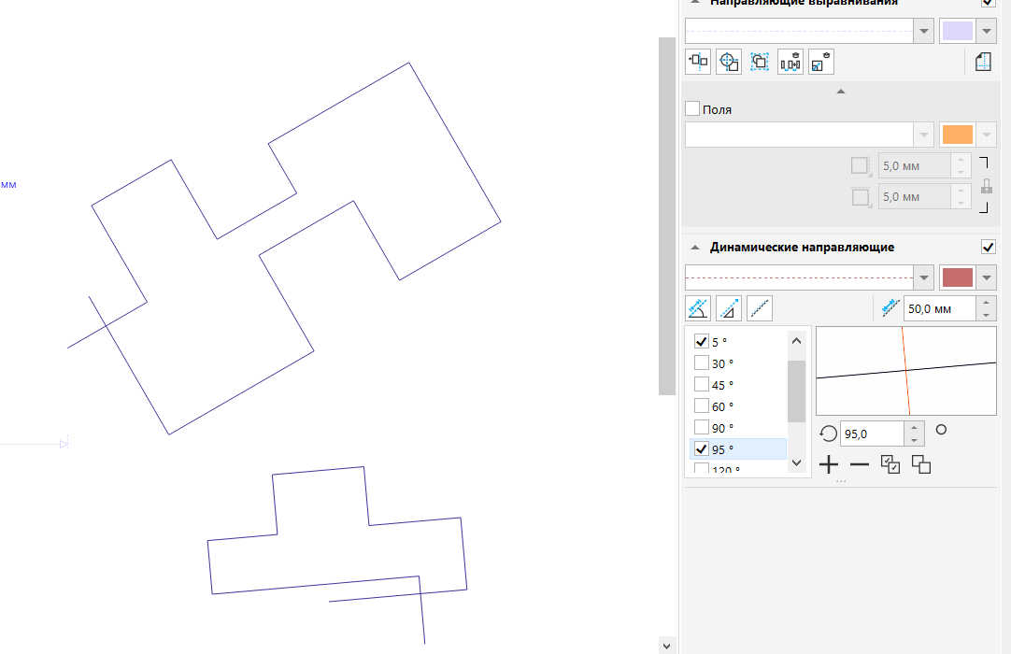Click the angle preview pane
Screen dimensions: 1011x654
click(x=906, y=371)
